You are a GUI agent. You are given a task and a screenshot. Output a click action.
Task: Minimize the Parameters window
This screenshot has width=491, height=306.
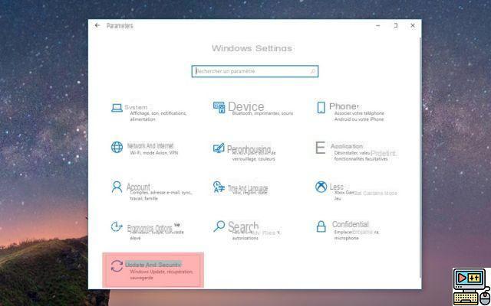378,25
